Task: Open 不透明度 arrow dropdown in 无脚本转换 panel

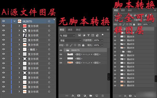Action: [102, 40]
